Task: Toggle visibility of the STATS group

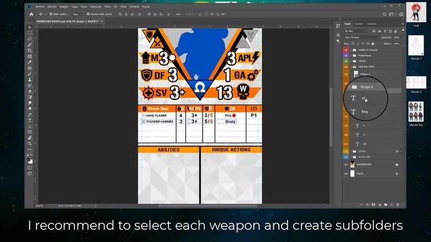Action: (x=346, y=151)
